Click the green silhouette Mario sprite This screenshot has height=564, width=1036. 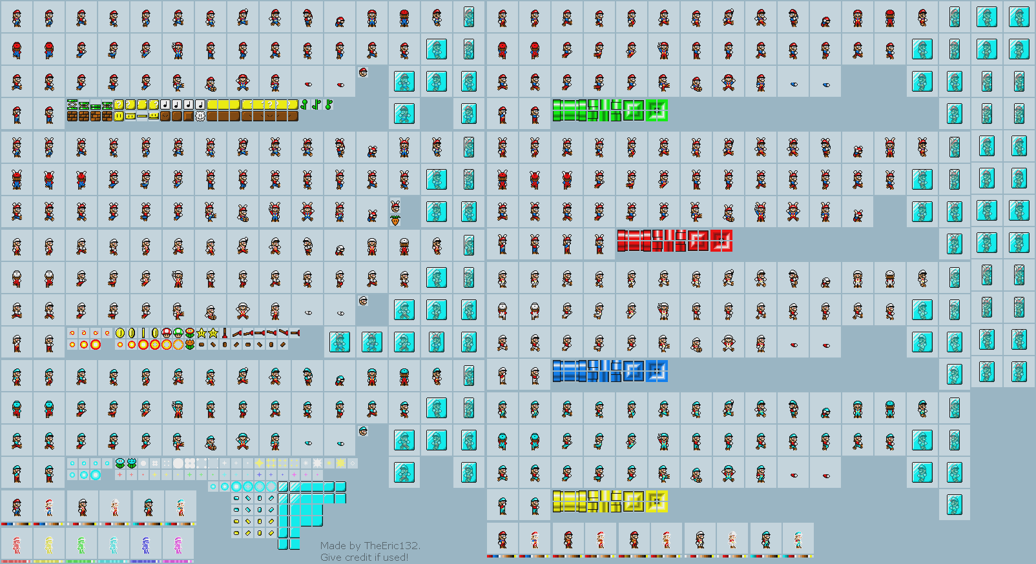[x=81, y=545]
